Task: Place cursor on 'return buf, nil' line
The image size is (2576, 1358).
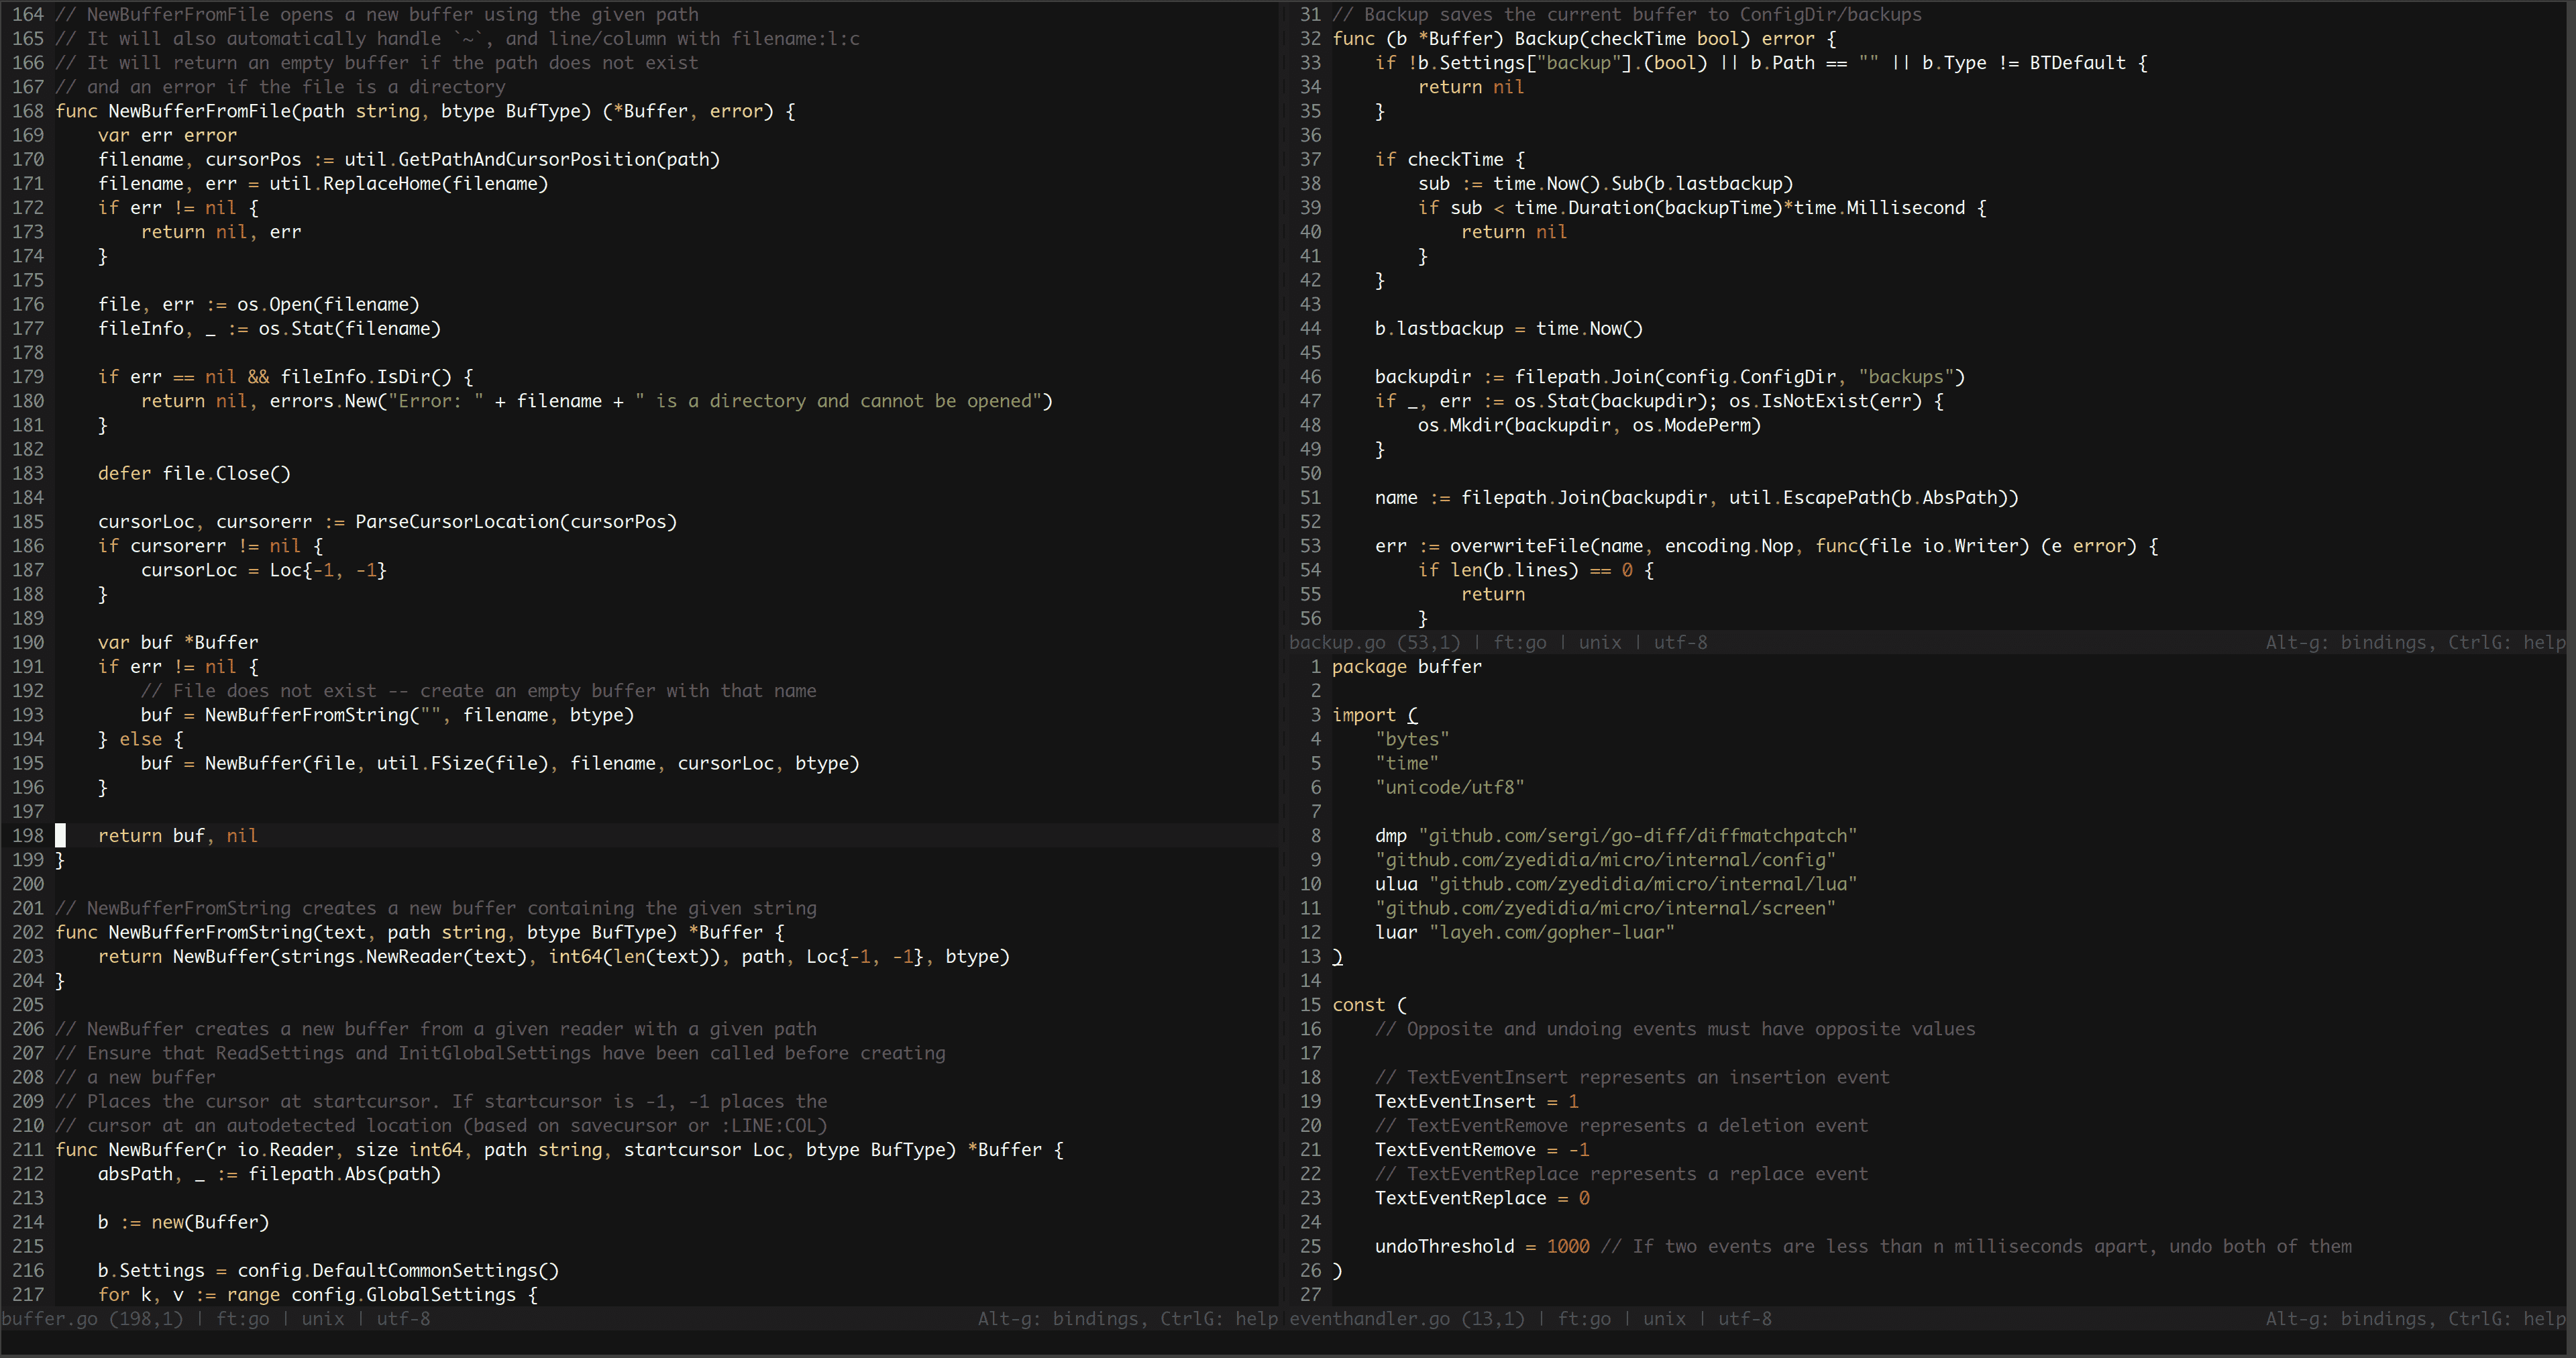Action: point(178,836)
